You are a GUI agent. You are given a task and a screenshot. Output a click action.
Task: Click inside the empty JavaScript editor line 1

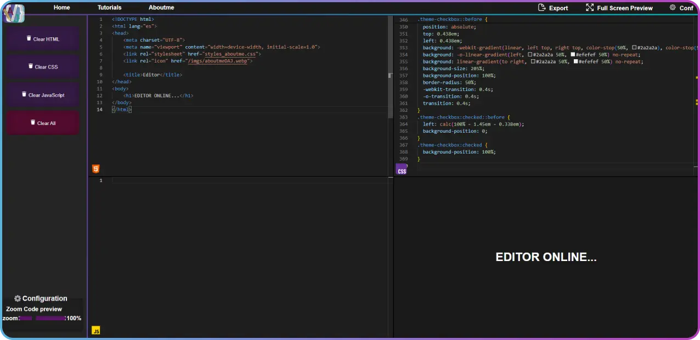(x=250, y=180)
